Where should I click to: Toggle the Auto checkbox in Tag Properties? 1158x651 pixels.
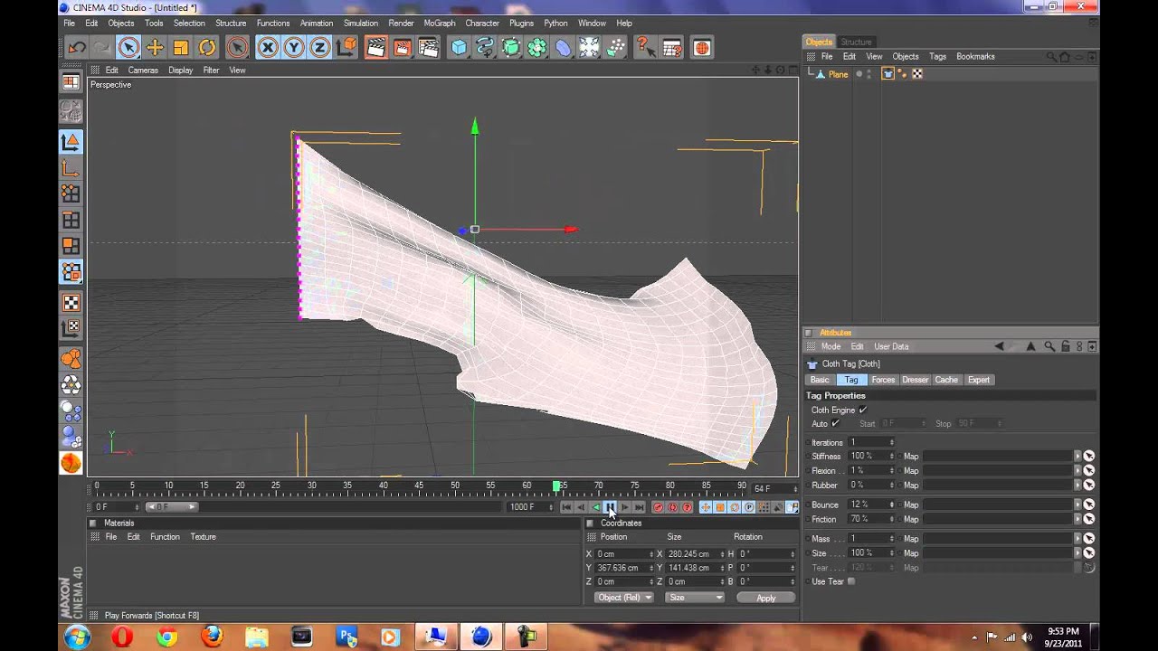point(835,424)
